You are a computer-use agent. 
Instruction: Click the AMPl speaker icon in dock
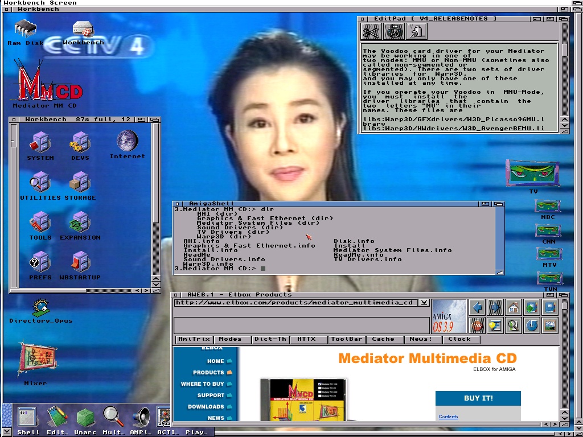(x=140, y=418)
